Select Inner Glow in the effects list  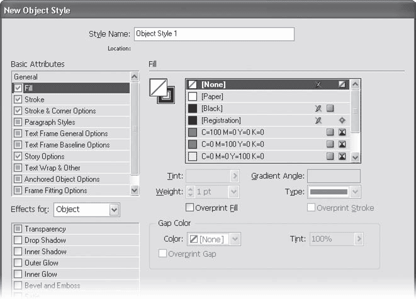41,274
